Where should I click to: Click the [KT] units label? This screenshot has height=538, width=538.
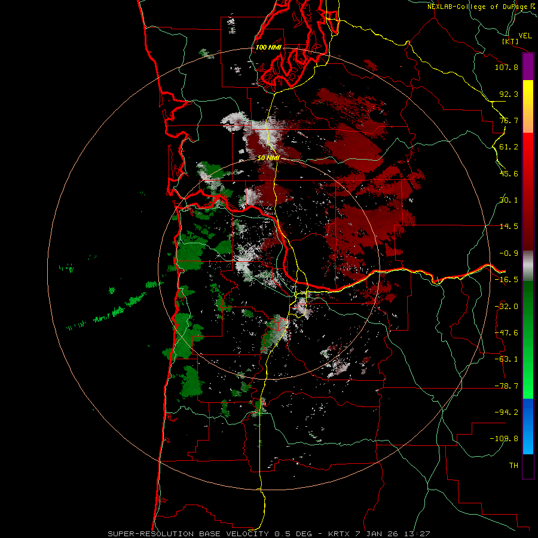[511, 41]
